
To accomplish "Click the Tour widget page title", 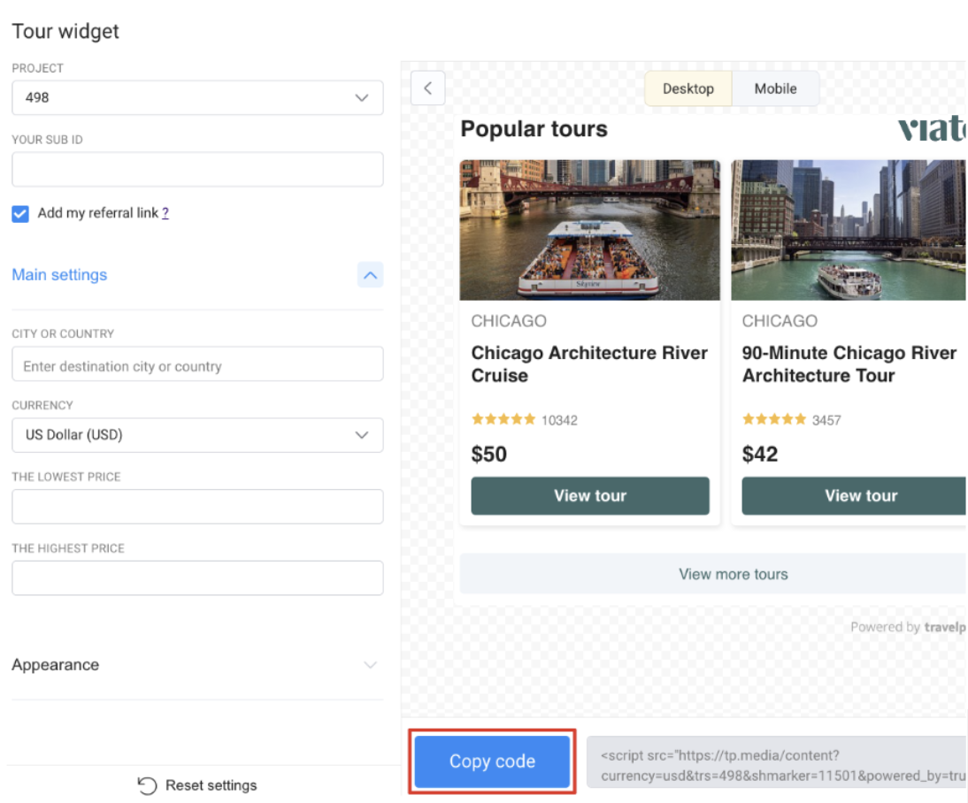I will coord(65,31).
